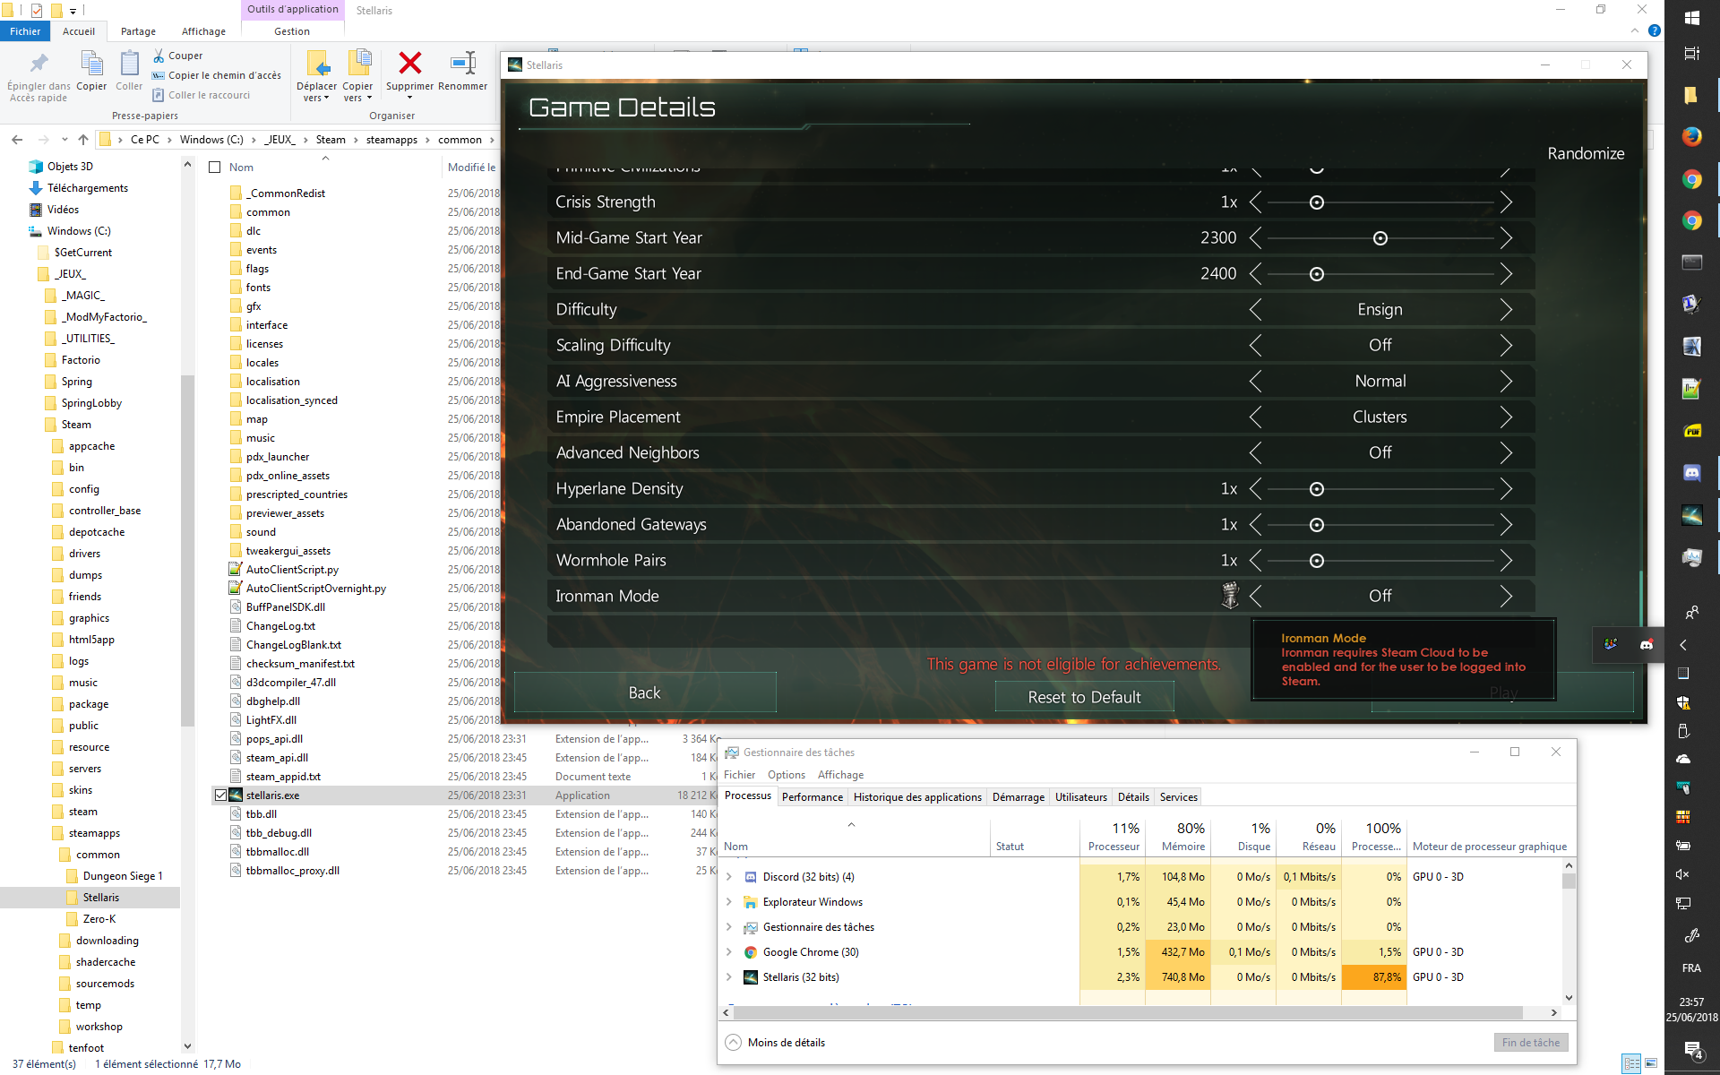Click the End-Game Start Year slider handle
1720x1075 pixels.
pyautogui.click(x=1316, y=274)
